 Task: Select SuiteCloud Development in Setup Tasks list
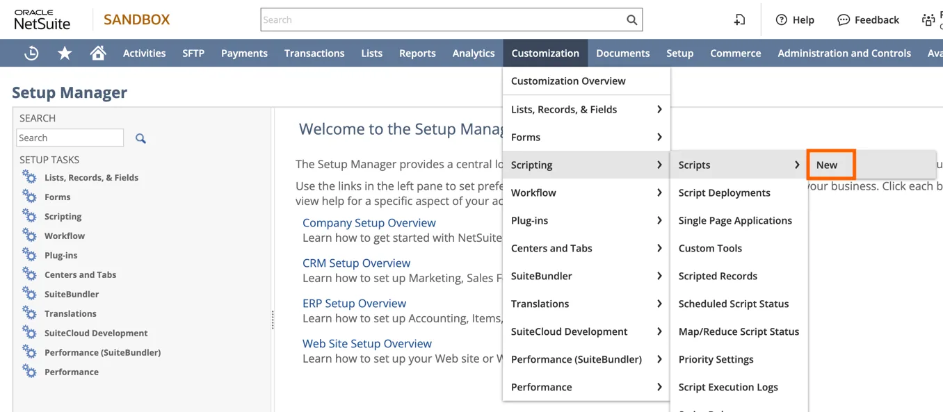tap(96, 333)
